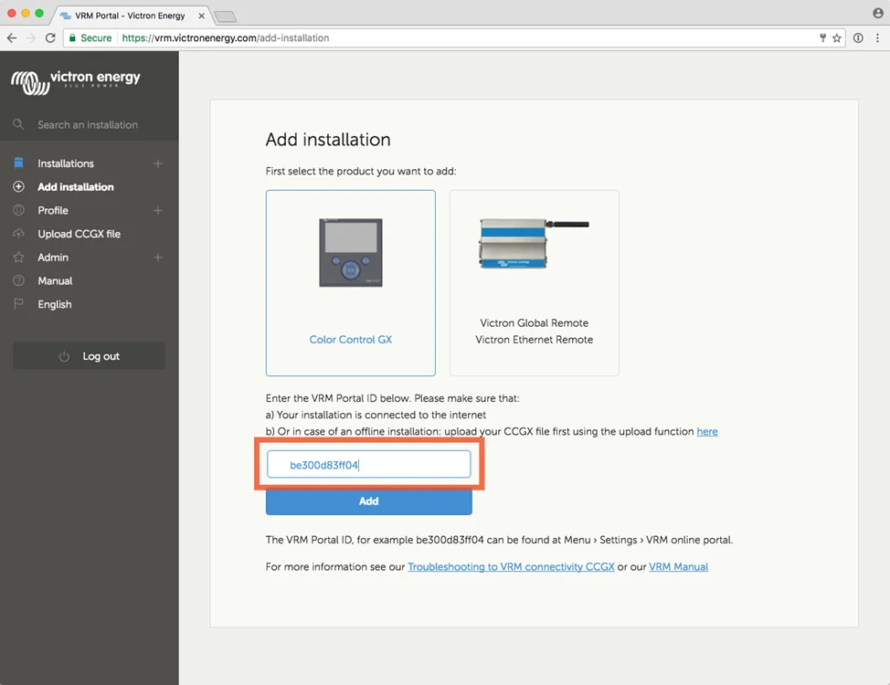The width and height of the screenshot is (890, 685).
Task: Open Admin in the sidebar
Action: point(53,258)
